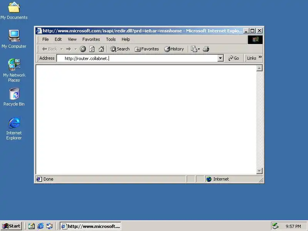Maximize the Internet Explorer window

pyautogui.click(x=253, y=31)
